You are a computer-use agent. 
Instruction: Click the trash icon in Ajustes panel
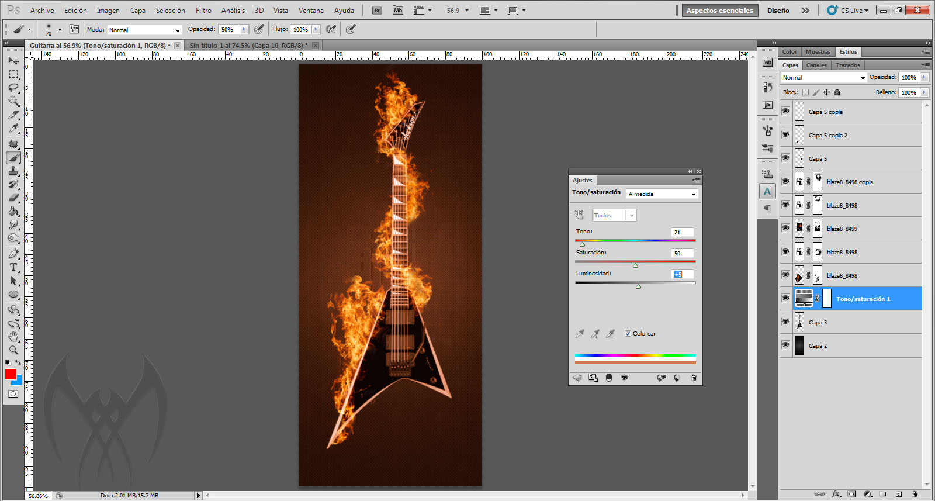[x=694, y=378]
